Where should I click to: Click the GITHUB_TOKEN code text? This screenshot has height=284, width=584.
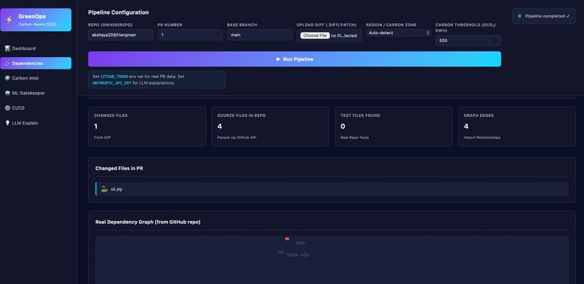point(114,77)
